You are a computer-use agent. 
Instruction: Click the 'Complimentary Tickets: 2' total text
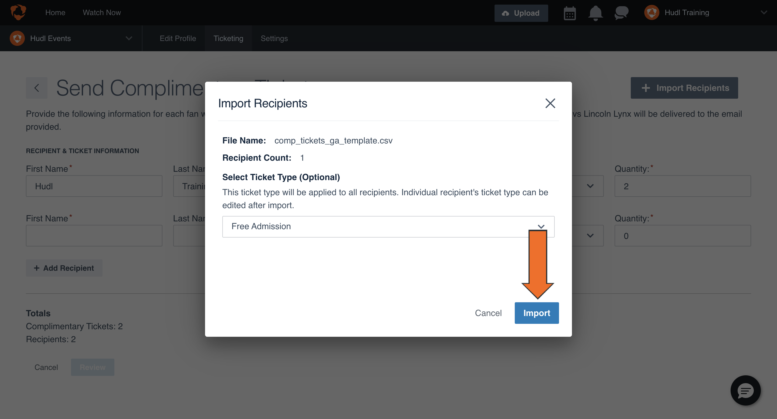tap(74, 326)
